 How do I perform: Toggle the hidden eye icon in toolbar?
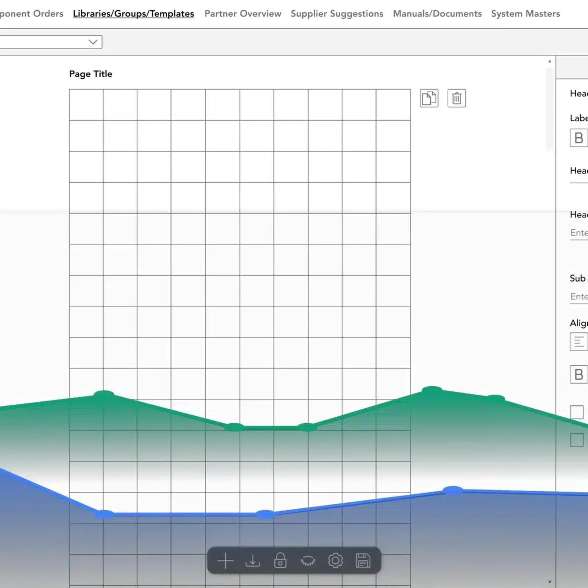pos(308,561)
